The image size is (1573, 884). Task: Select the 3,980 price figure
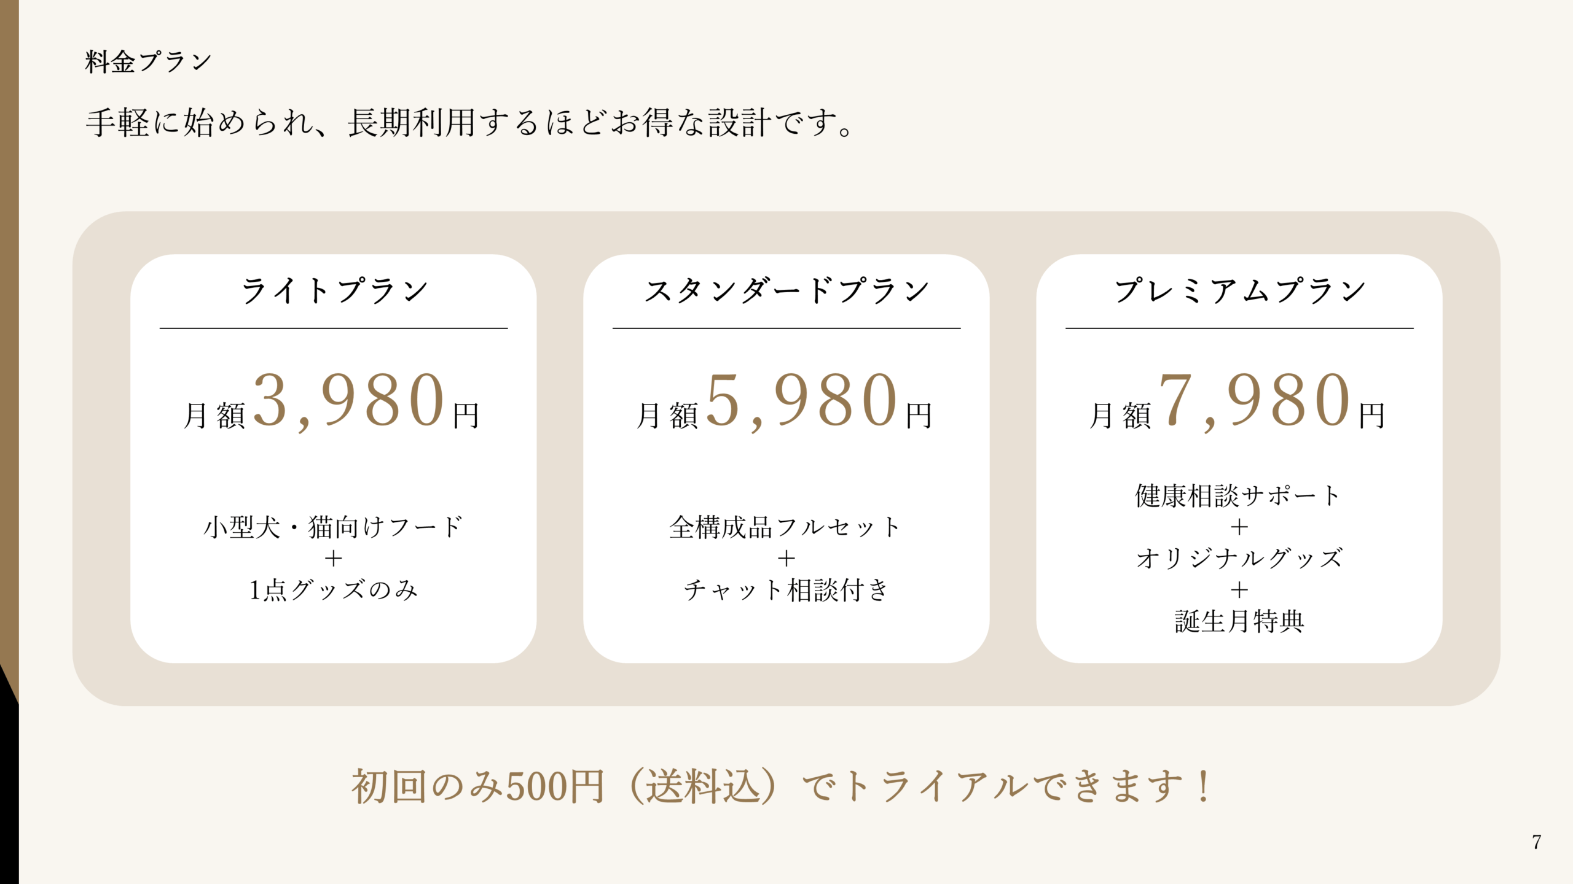[x=349, y=401]
